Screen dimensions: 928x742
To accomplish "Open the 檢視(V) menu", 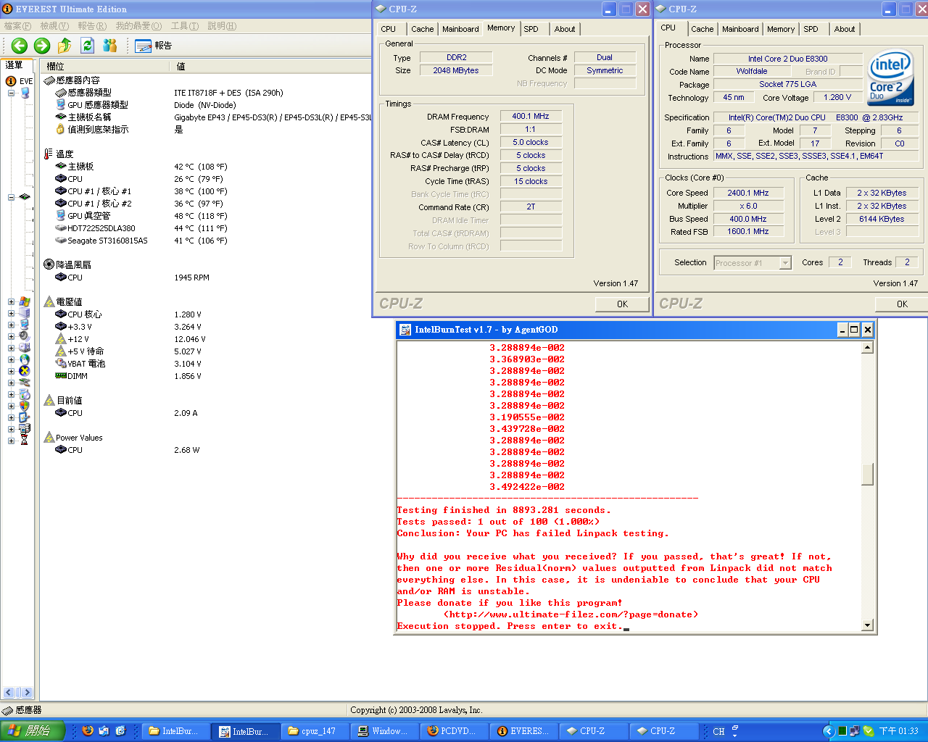I will point(54,25).
